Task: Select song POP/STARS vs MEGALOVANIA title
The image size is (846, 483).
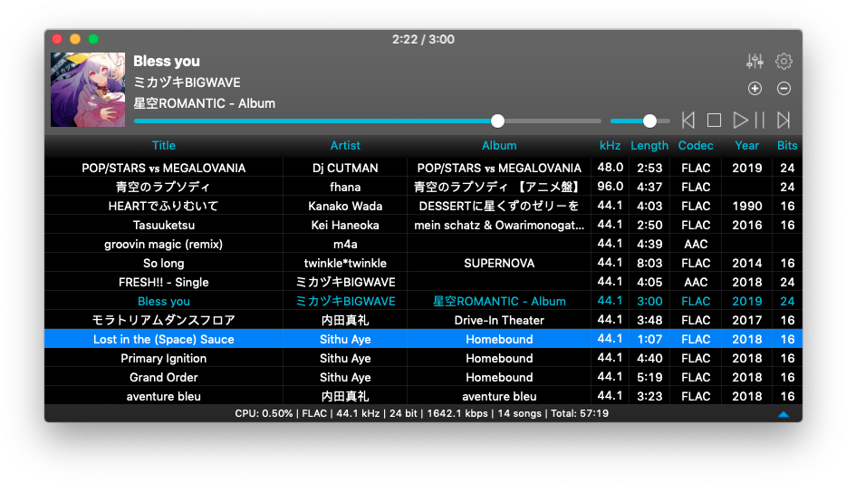Action: (163, 168)
